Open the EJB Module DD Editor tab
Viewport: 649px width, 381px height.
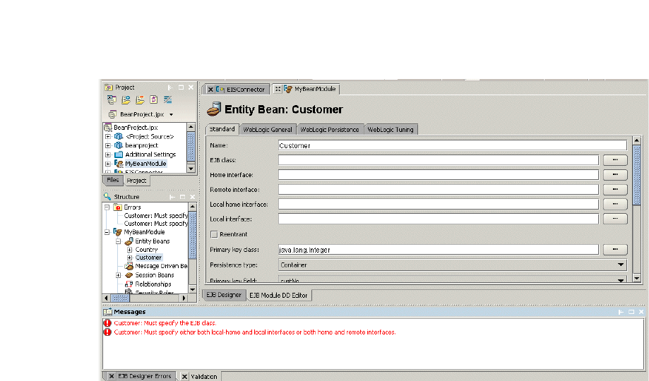[x=279, y=295]
